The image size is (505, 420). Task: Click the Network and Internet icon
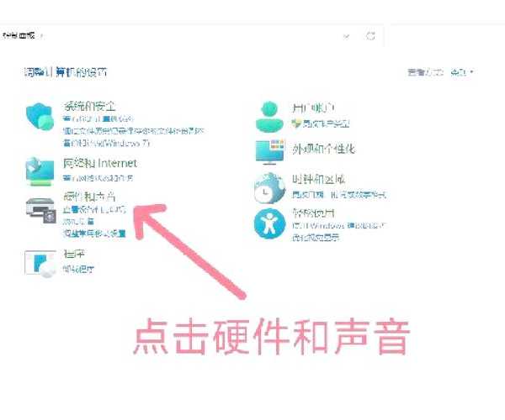[x=40, y=170]
